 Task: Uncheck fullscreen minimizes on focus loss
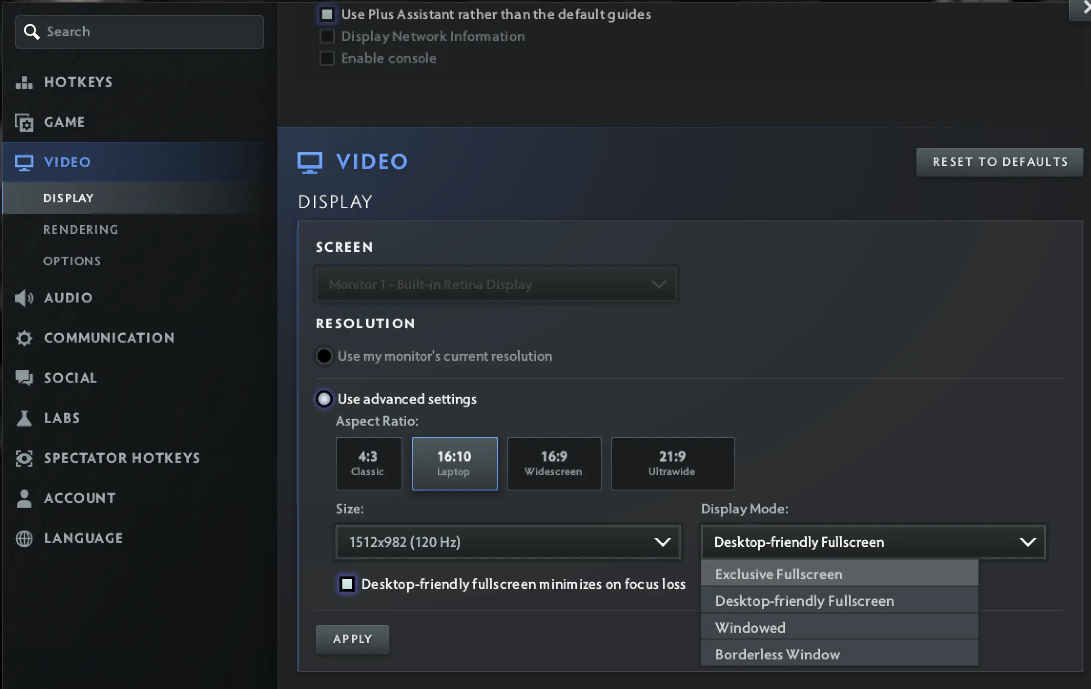point(347,584)
